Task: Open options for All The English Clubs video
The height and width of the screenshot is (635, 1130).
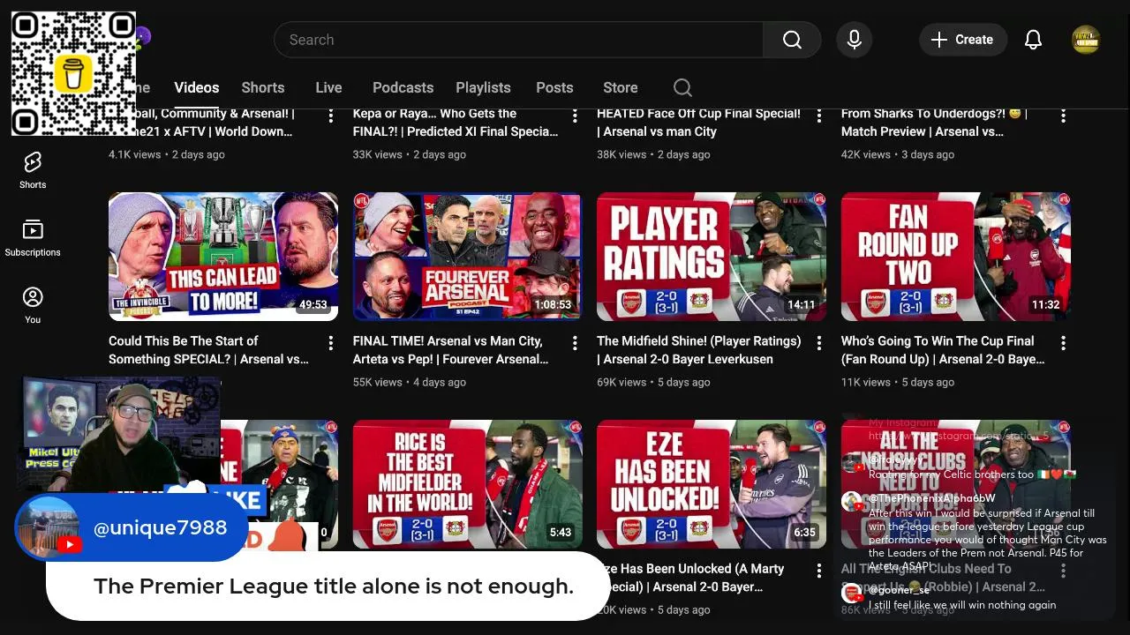Action: coord(1063,571)
